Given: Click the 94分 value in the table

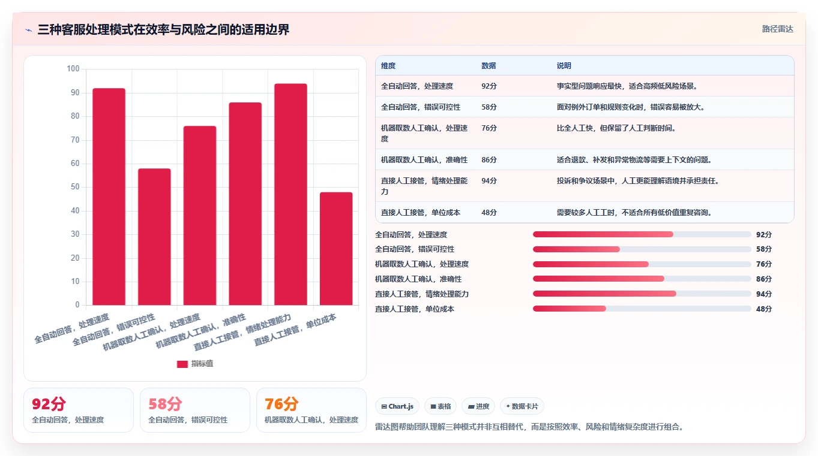Looking at the screenshot, I should pyautogui.click(x=489, y=181).
